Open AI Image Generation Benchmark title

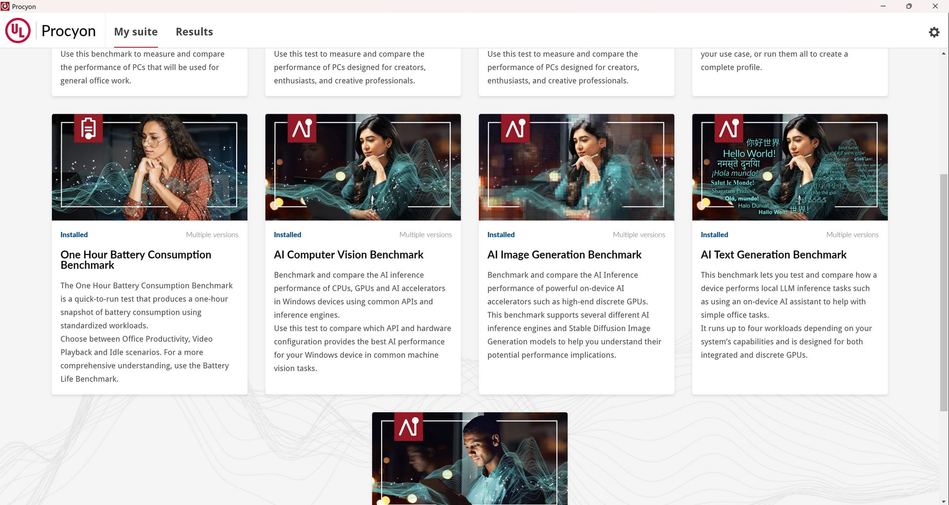pyautogui.click(x=564, y=254)
